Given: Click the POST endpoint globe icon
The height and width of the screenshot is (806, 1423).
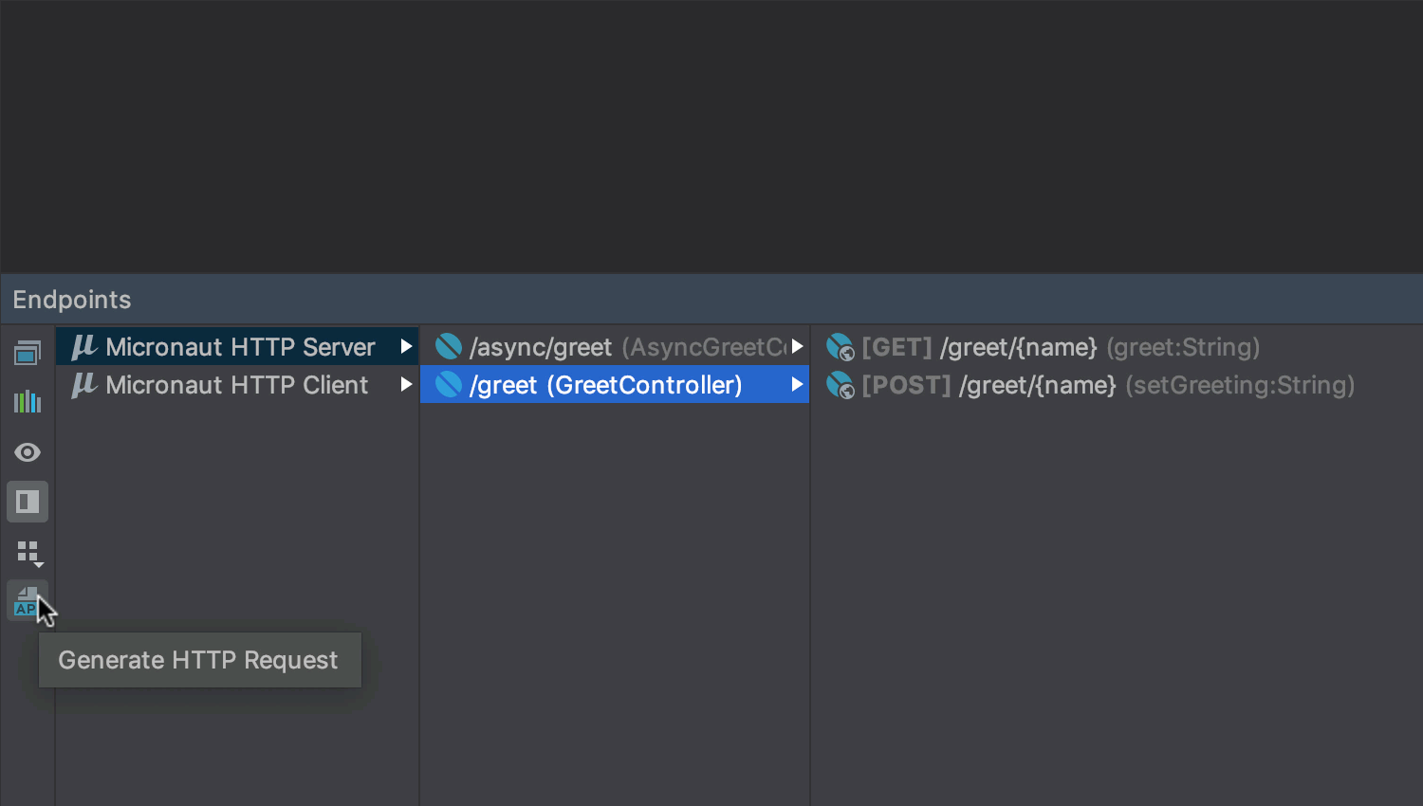Looking at the screenshot, I should 841,385.
